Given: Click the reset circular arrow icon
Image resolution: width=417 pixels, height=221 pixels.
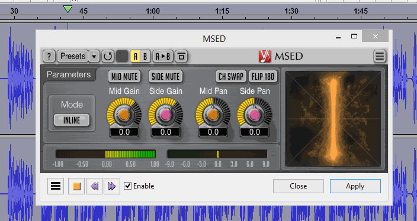Looking at the screenshot, I should tap(108, 56).
